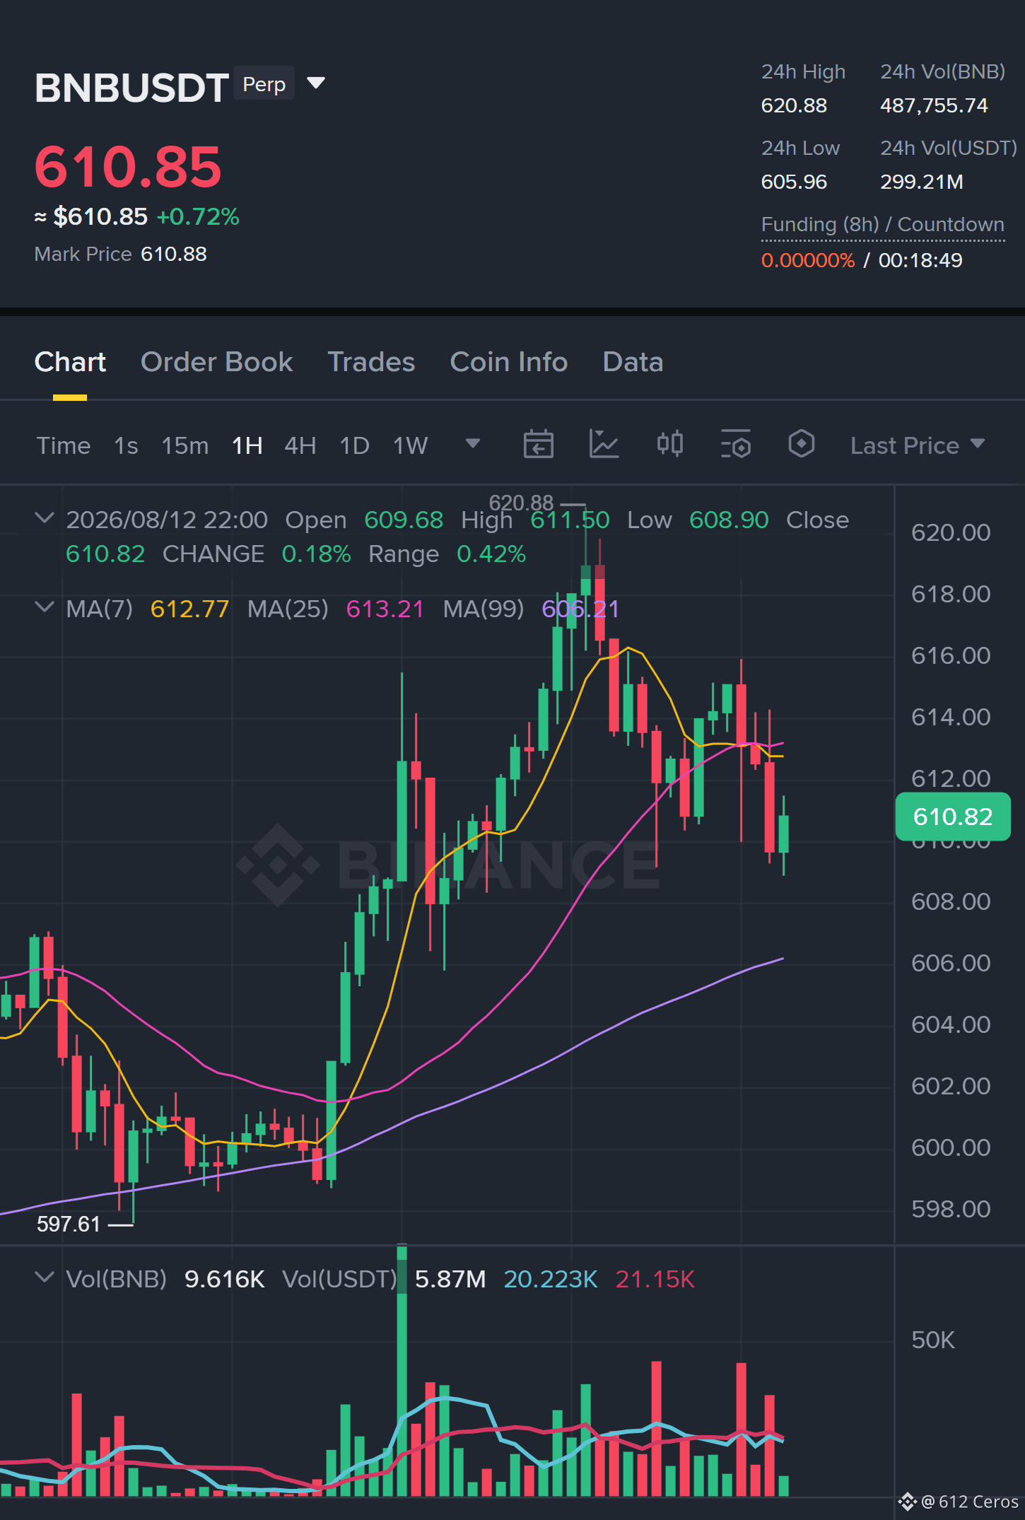Open the chart display settings icon
The image size is (1025, 1520).
coord(735,444)
